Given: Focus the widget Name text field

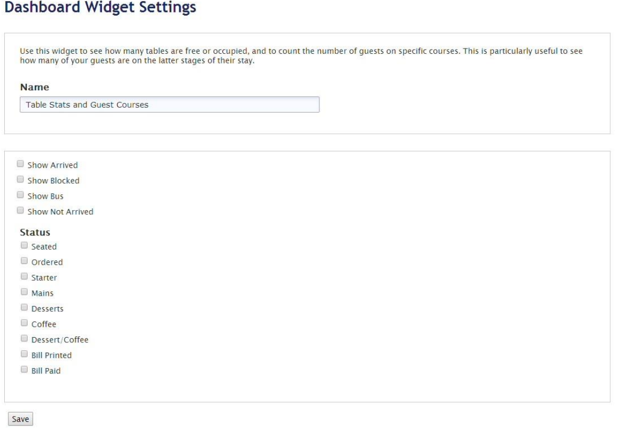Looking at the screenshot, I should [169, 105].
